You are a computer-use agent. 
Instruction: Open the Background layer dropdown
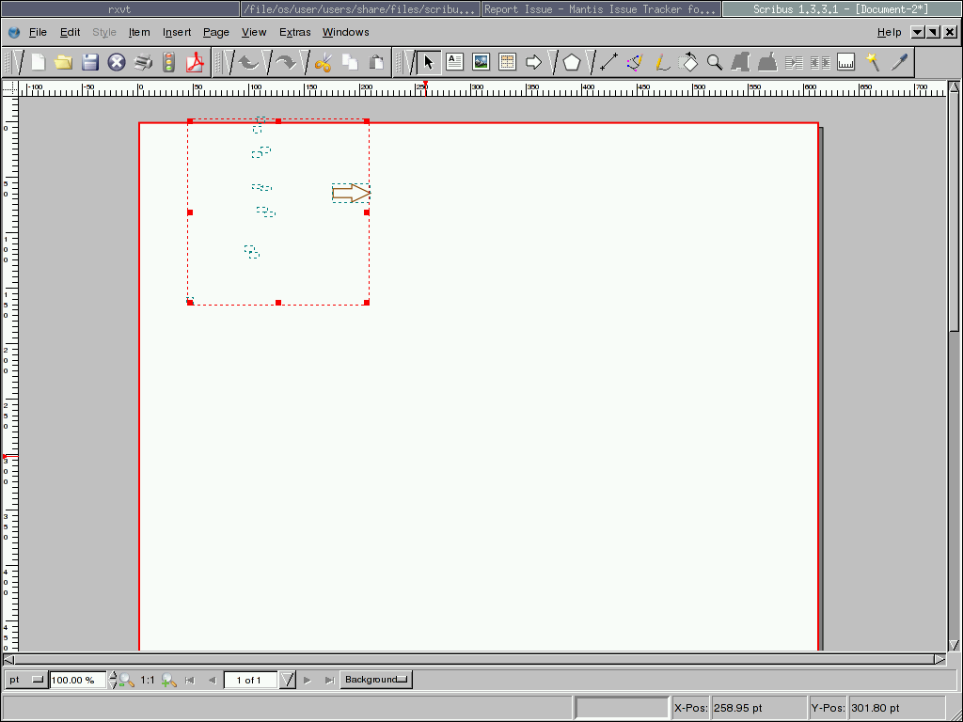376,680
